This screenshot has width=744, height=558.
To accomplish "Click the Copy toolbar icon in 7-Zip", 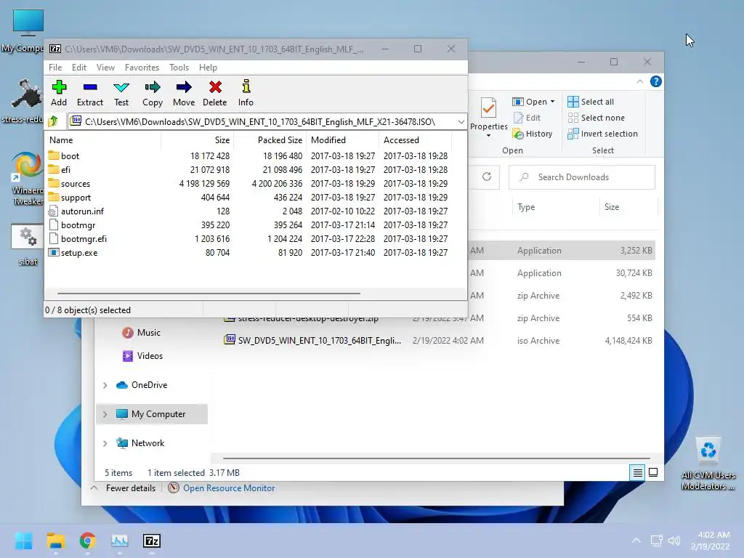I will pyautogui.click(x=153, y=94).
